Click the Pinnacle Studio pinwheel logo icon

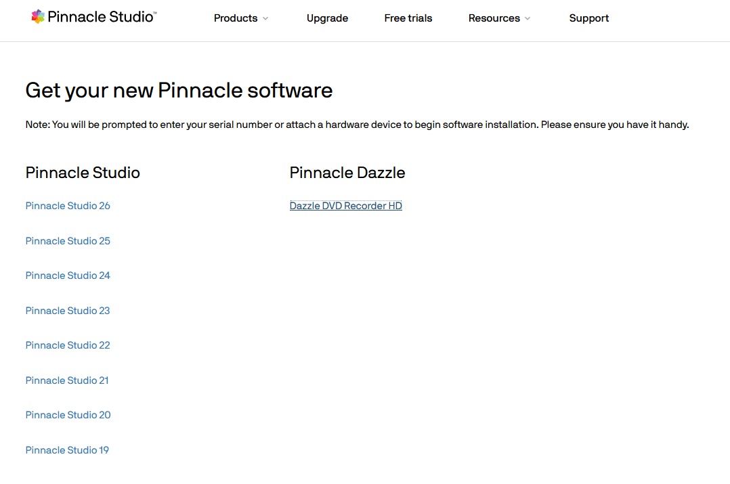(38, 17)
